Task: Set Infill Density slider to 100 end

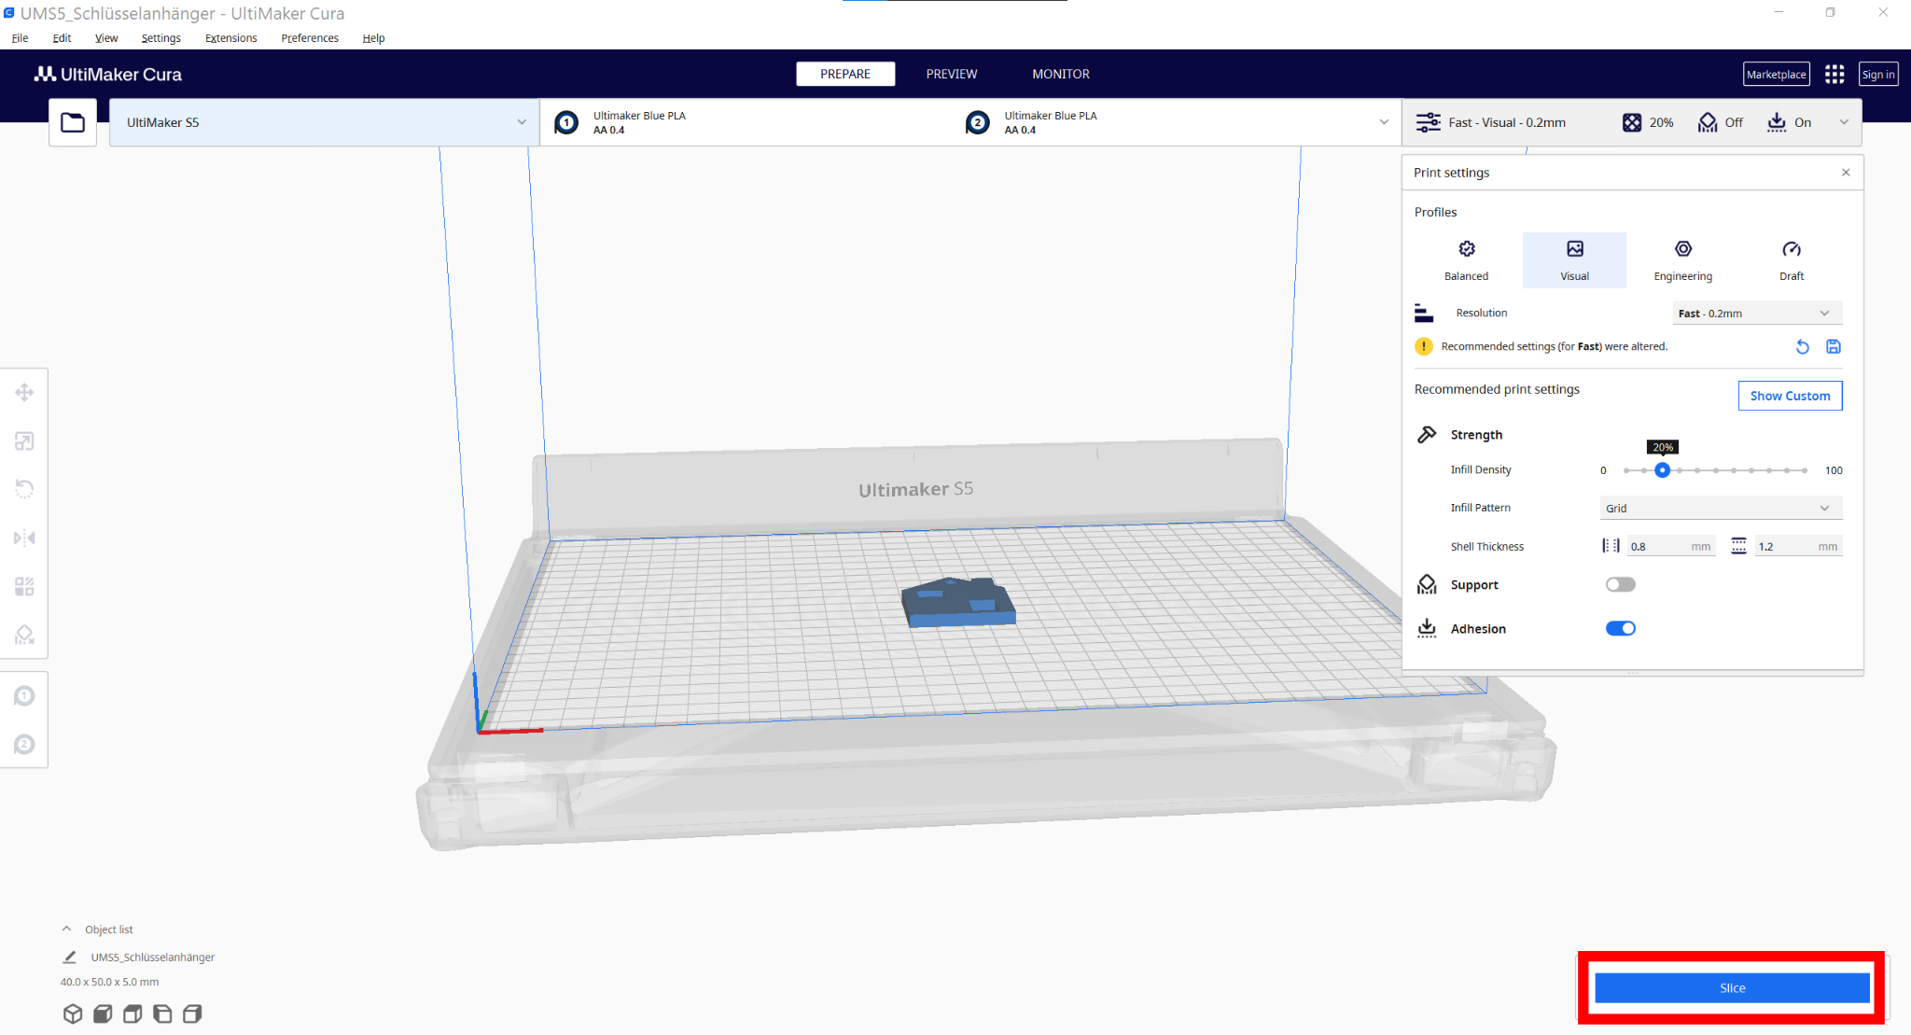Action: tap(1805, 470)
